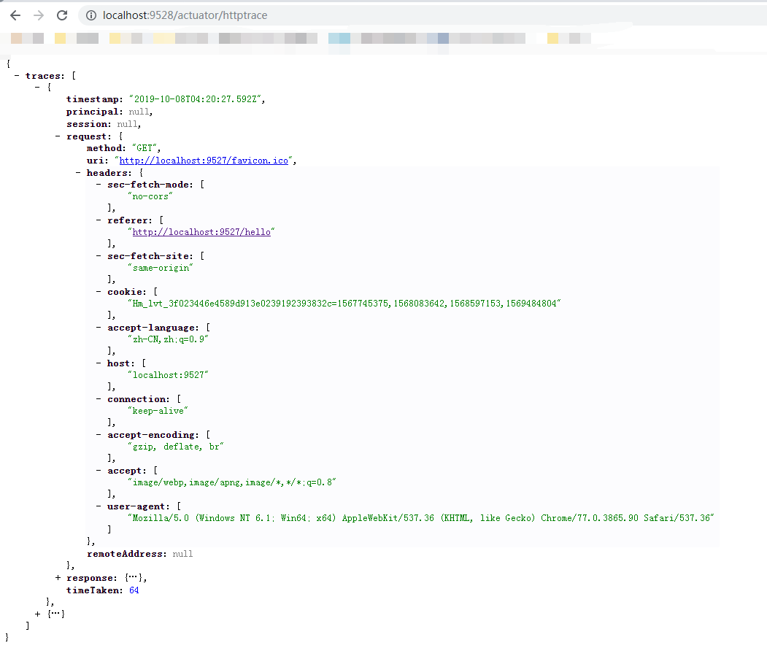767x648 pixels.
Task: Click the session key label
Action: pyautogui.click(x=88, y=124)
